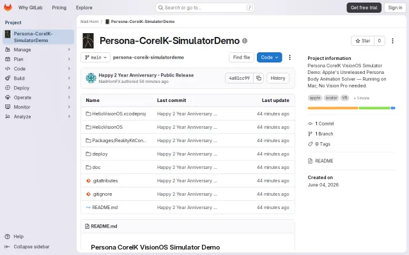Click the Sign in button
Viewport: 409px width, 255px height.
(x=395, y=8)
